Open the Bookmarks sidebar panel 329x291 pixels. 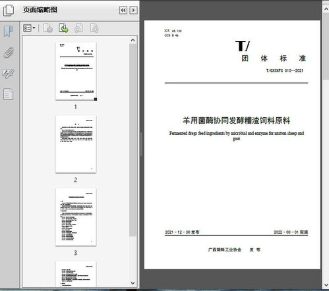click(x=9, y=31)
